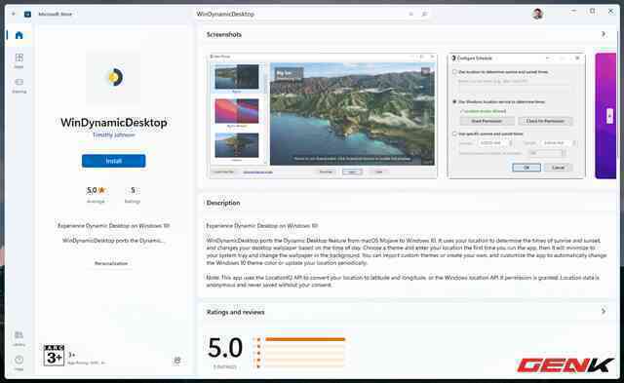The image size is (624, 383).
Task: Expand Ratings and reviews with the chevron
Action: [x=604, y=312]
